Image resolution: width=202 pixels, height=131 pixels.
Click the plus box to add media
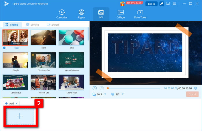[20, 116]
